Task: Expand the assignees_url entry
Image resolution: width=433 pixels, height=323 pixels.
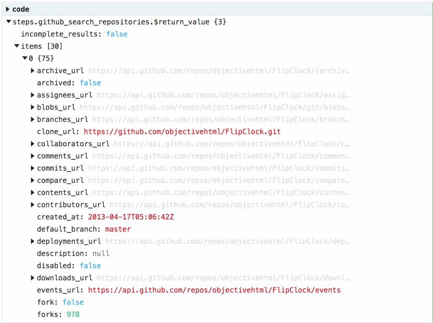Action: tap(33, 95)
